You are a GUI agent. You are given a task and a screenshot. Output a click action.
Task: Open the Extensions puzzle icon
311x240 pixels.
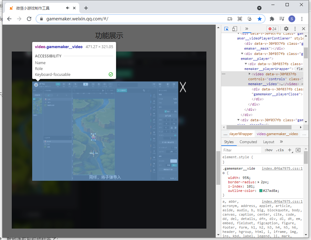272,19
